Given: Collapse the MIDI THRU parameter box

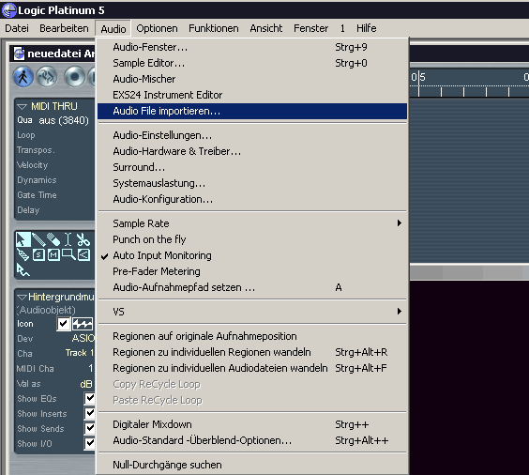Looking at the screenshot, I should (23, 107).
